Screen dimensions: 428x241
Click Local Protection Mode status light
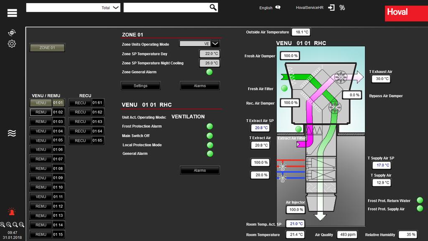coord(210,145)
